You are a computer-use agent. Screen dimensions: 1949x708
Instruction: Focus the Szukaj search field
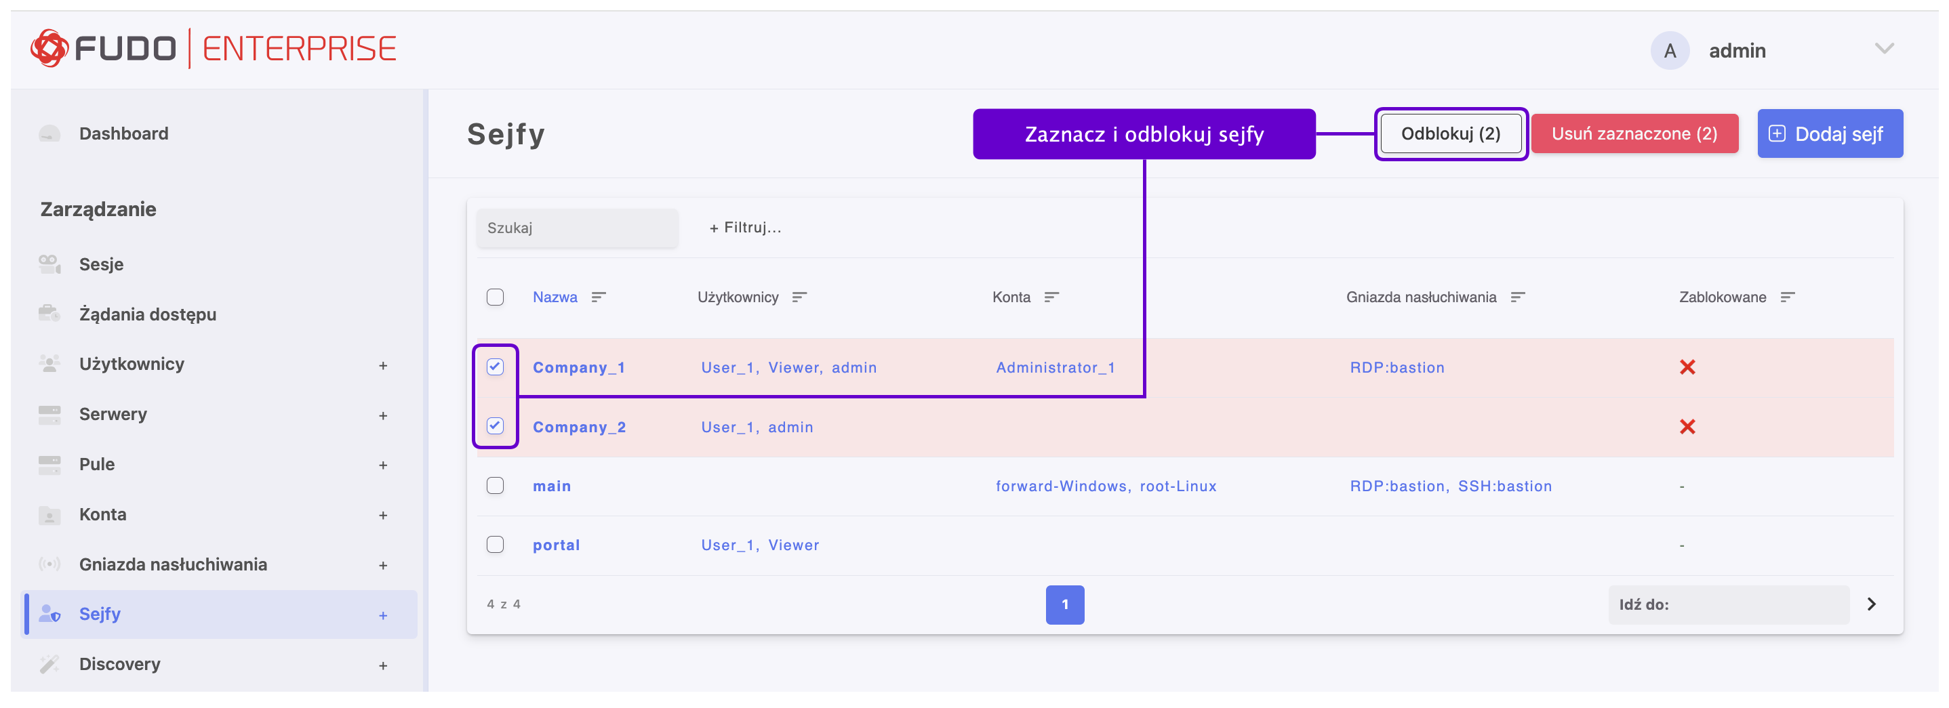click(x=578, y=228)
